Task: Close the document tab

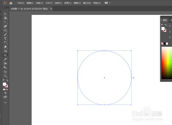Action: point(51,9)
